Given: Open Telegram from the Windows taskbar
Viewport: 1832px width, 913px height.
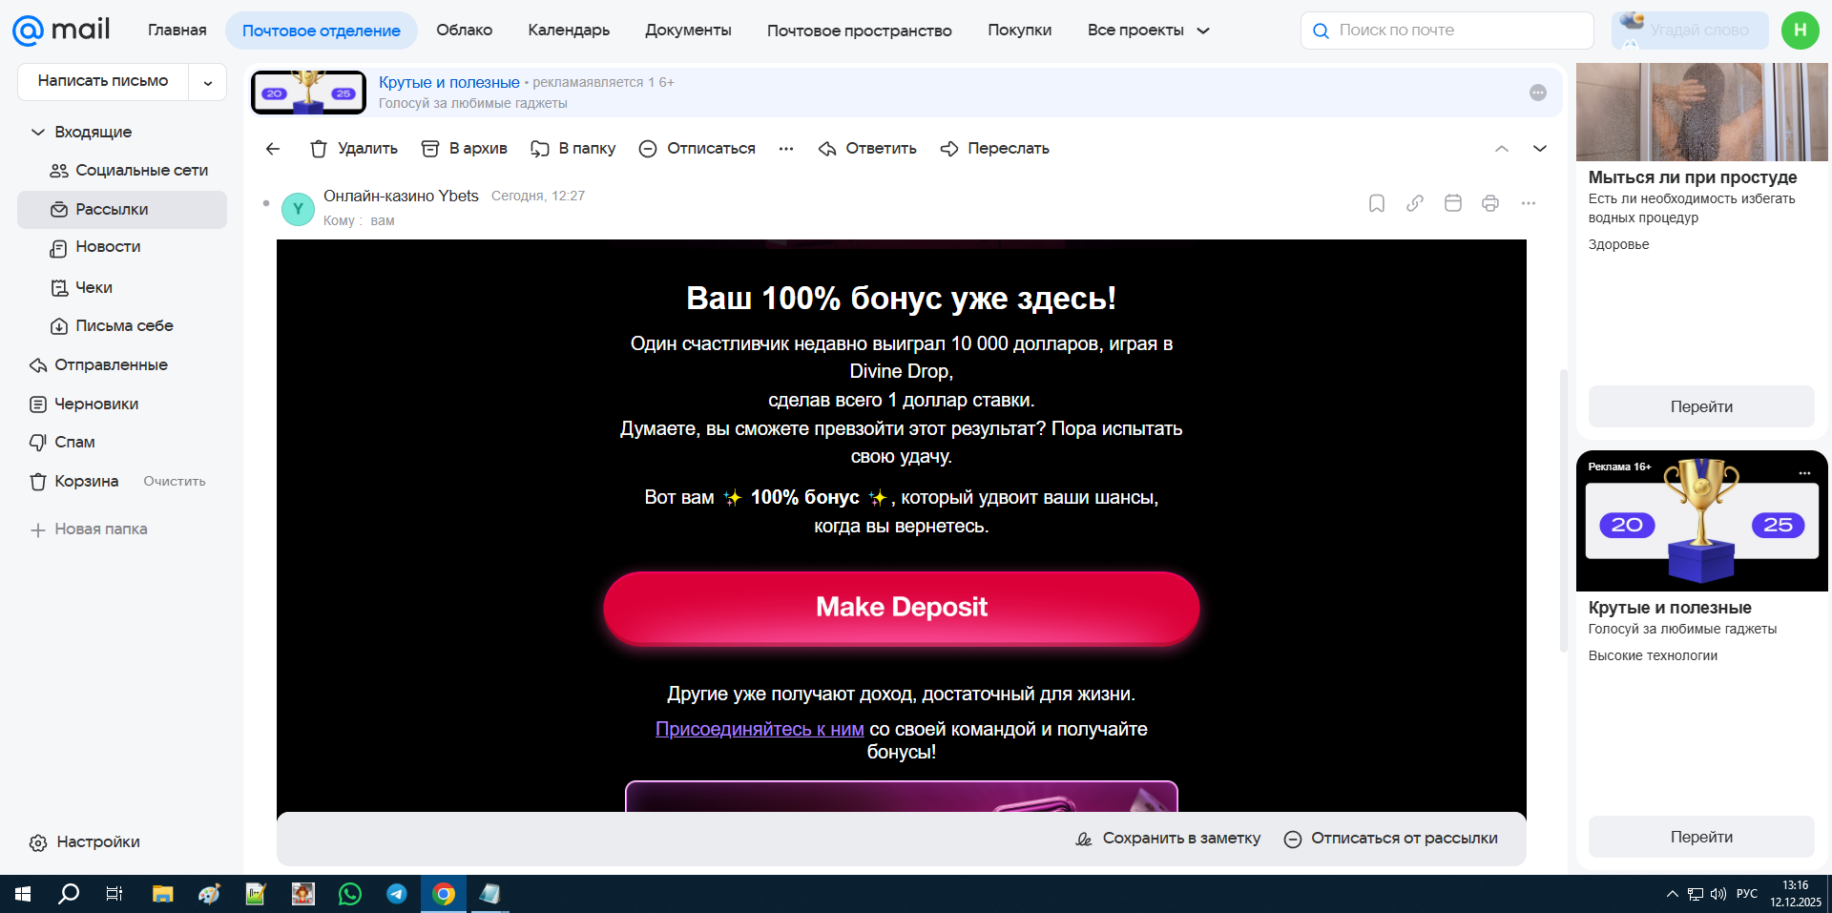Looking at the screenshot, I should pyautogui.click(x=397, y=894).
